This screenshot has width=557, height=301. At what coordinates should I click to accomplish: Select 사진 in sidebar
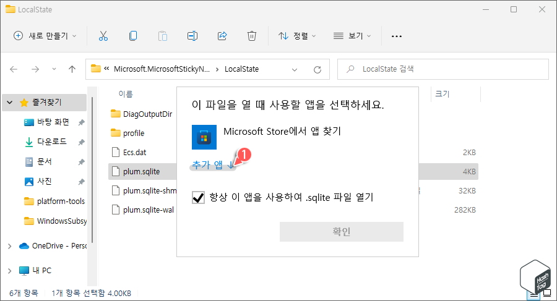(45, 181)
